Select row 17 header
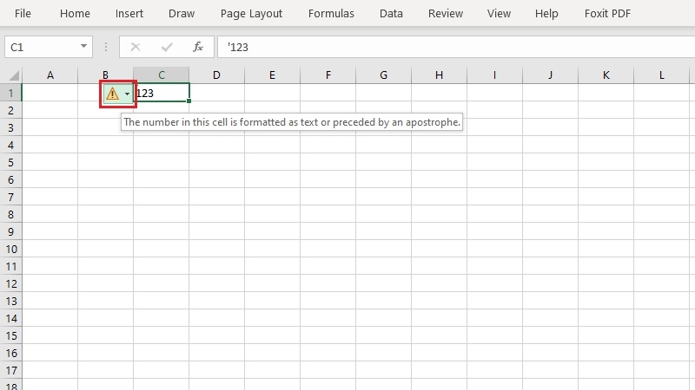Image resolution: width=695 pixels, height=390 pixels. 10,370
